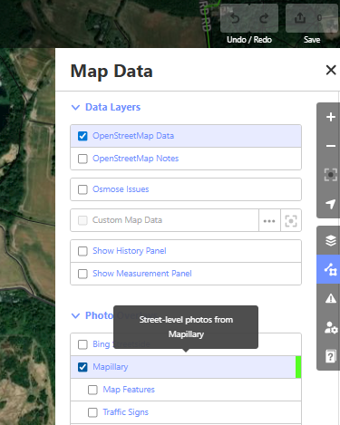Enable the OpenStreetMap Notes checkbox

(x=83, y=159)
